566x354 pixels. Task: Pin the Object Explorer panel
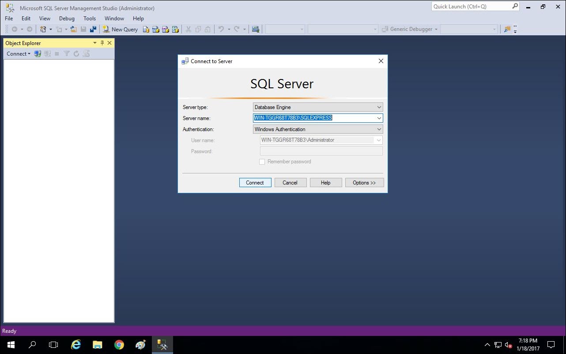pos(102,43)
